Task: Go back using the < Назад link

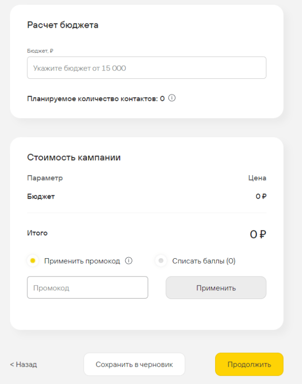Action: 24,364
